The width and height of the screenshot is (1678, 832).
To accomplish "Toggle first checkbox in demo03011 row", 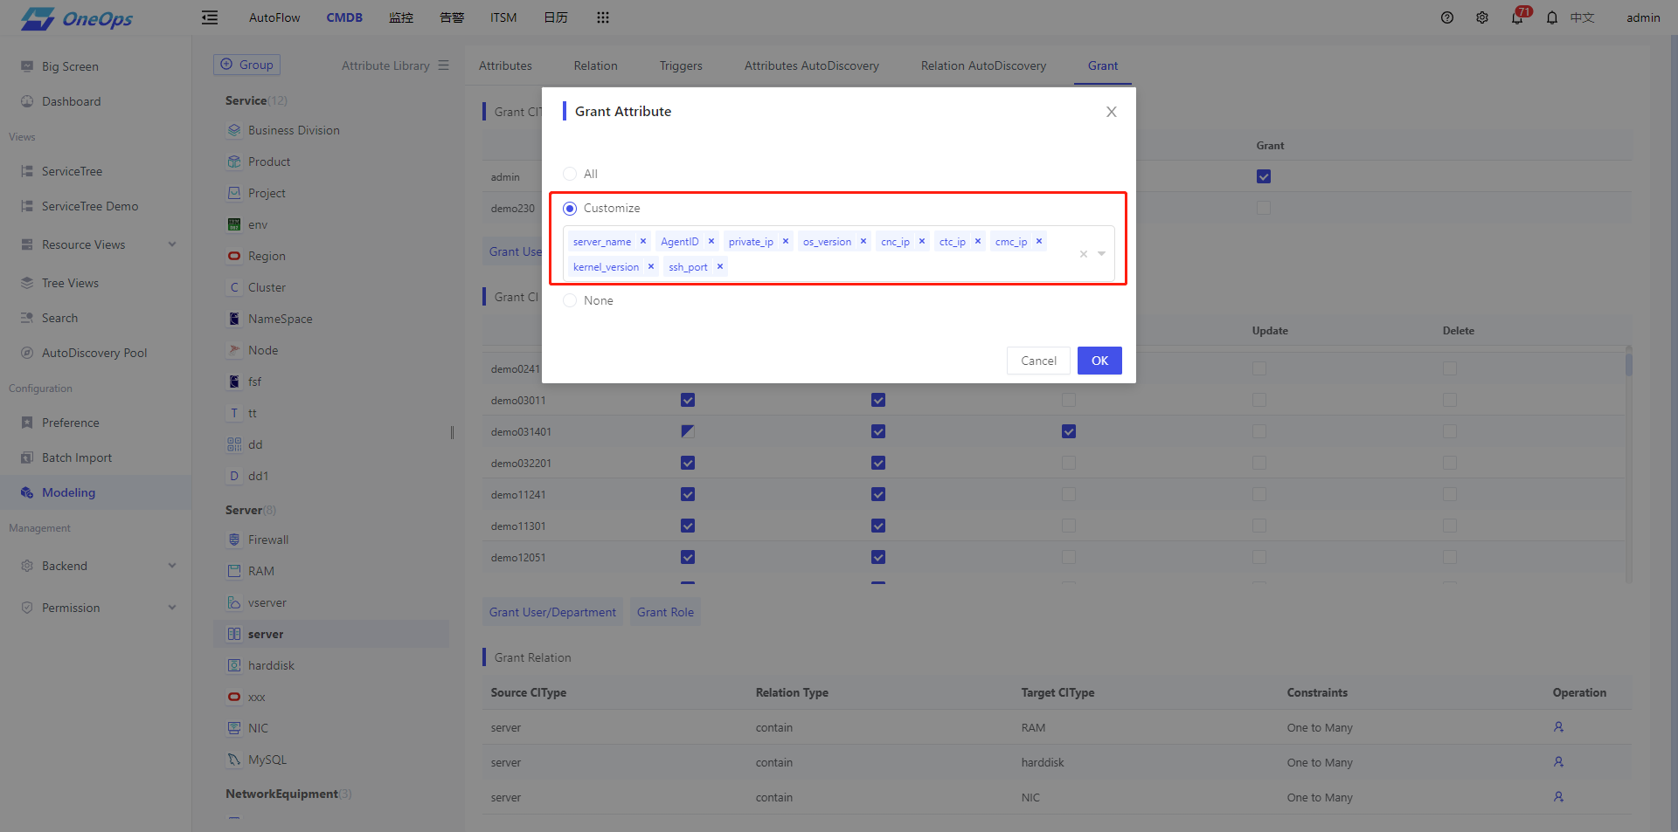I will (x=688, y=400).
